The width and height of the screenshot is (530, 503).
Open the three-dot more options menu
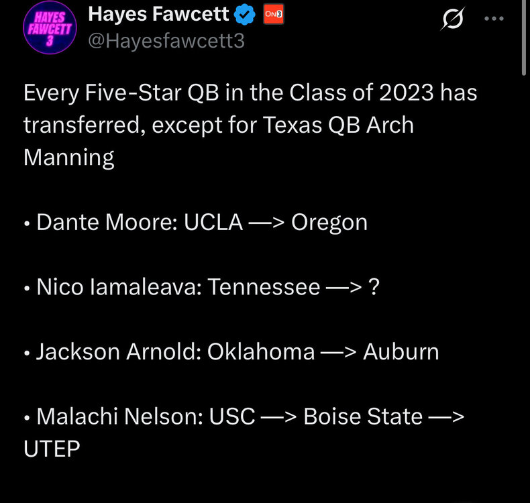(x=494, y=19)
